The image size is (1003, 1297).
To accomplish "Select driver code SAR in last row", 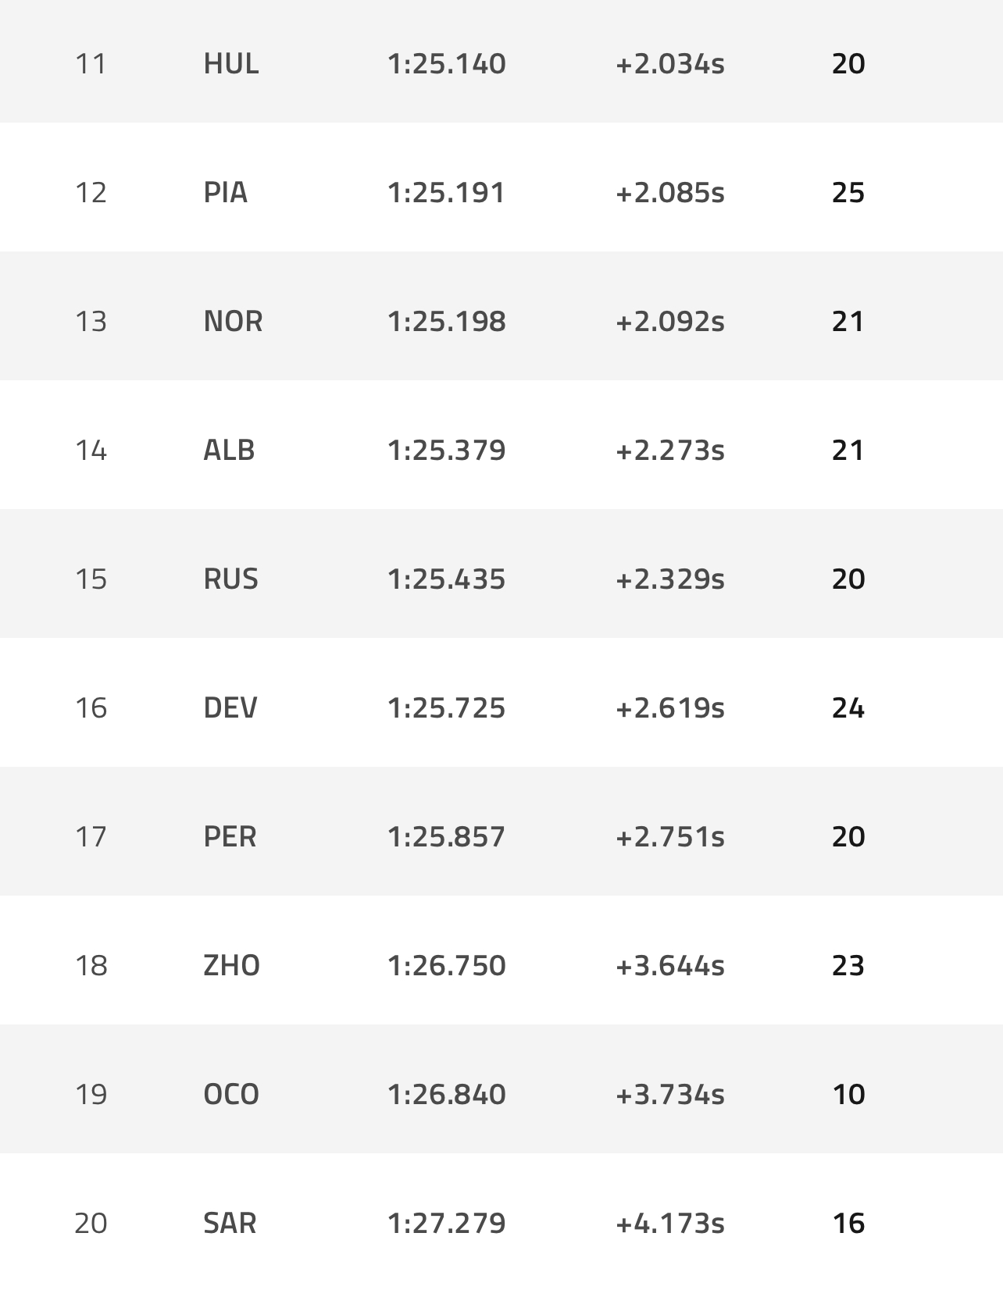I will click(x=230, y=1223).
